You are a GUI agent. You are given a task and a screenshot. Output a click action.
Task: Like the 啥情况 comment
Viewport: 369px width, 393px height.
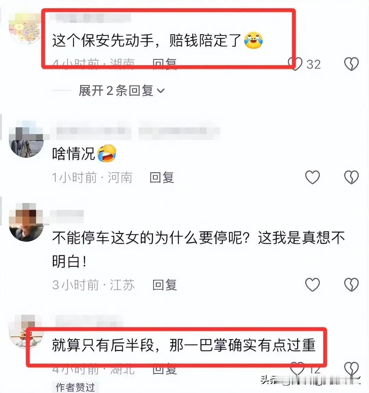pyautogui.click(x=313, y=177)
